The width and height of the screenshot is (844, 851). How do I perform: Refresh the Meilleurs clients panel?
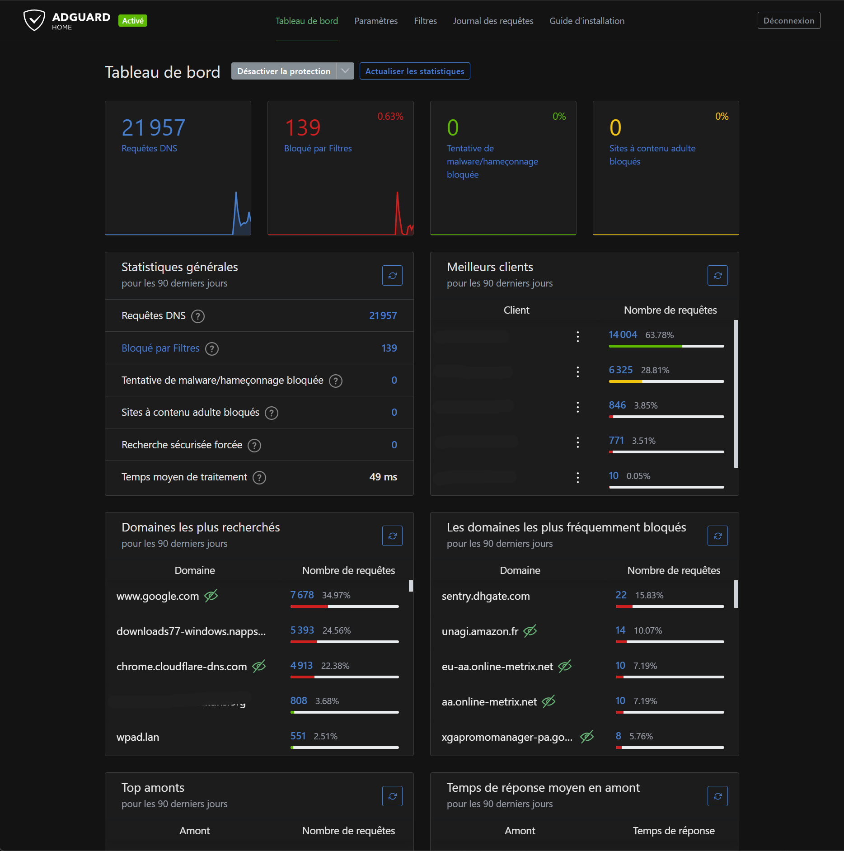pyautogui.click(x=717, y=276)
